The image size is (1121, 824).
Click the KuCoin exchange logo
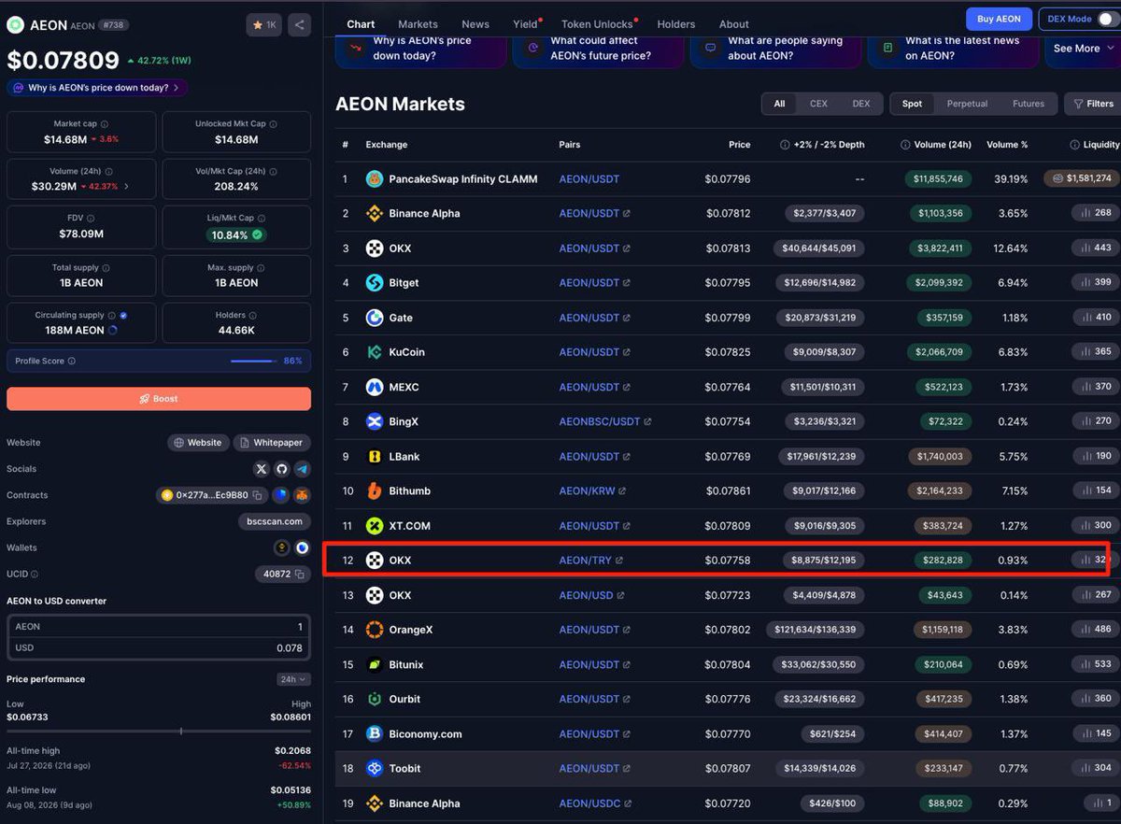(x=375, y=352)
